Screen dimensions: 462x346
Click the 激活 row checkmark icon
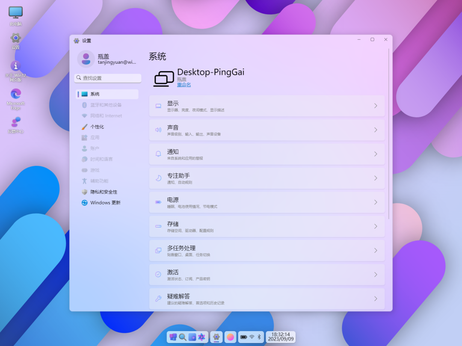pyautogui.click(x=158, y=275)
